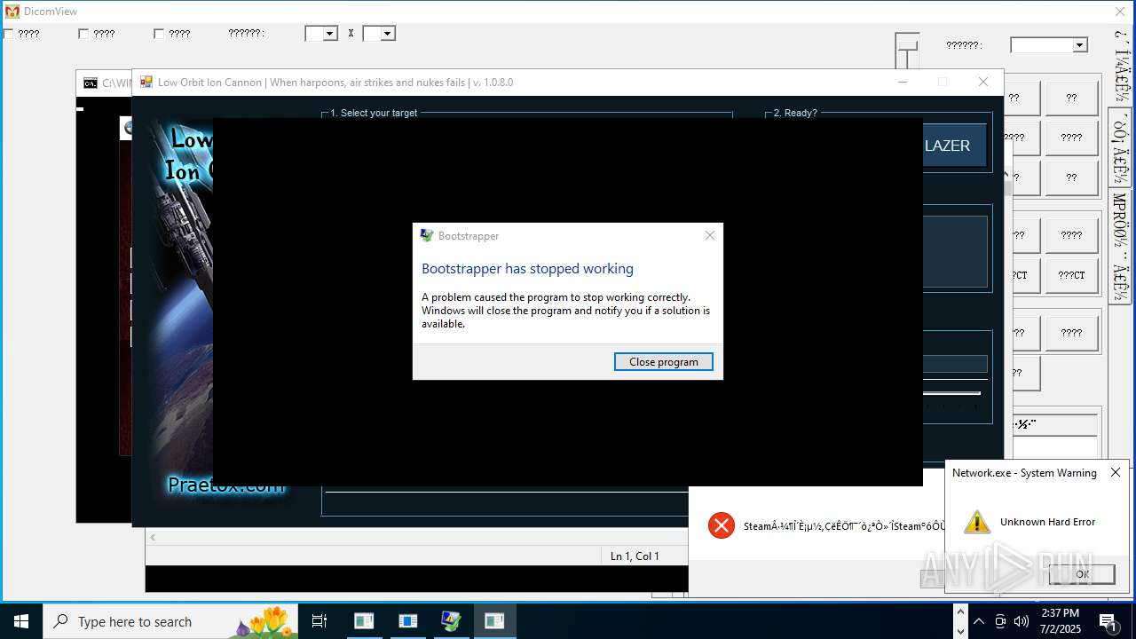Image resolution: width=1136 pixels, height=639 pixels.
Task: Click the highlighted active taskbar app icon
Action: pos(494,621)
